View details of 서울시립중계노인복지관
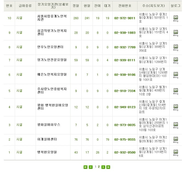The width and height of the screenshot is (186, 173). pyautogui.click(x=52, y=18)
